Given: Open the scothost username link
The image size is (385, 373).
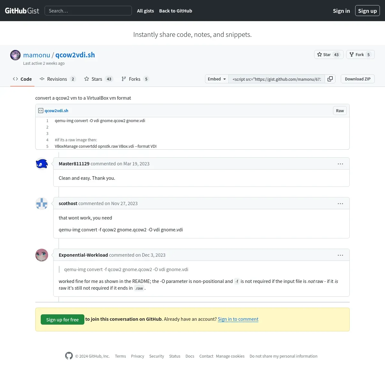Looking at the screenshot, I should click(x=68, y=203).
